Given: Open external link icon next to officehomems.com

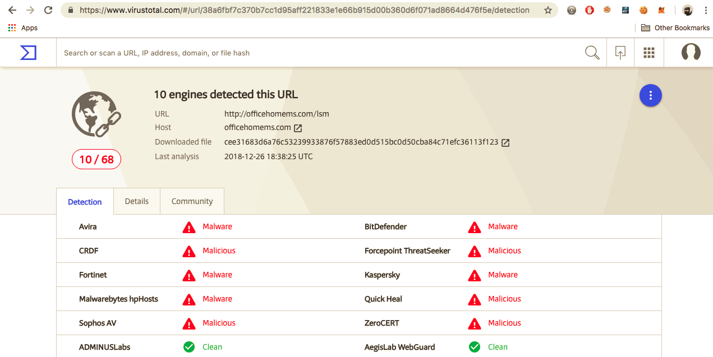Looking at the screenshot, I should click(x=298, y=128).
